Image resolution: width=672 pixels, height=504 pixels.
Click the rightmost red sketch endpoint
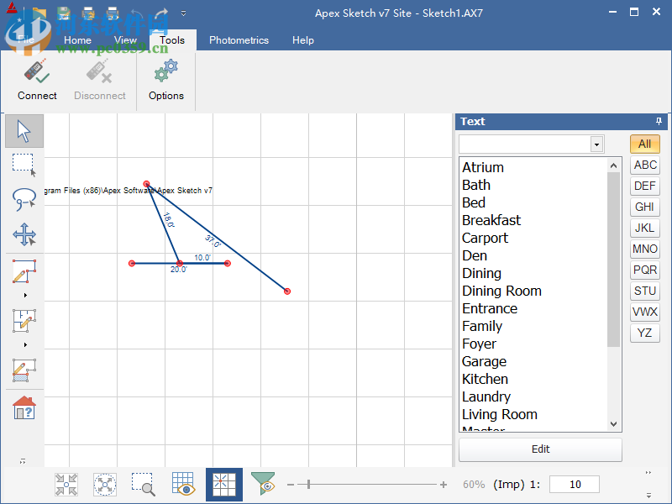287,291
